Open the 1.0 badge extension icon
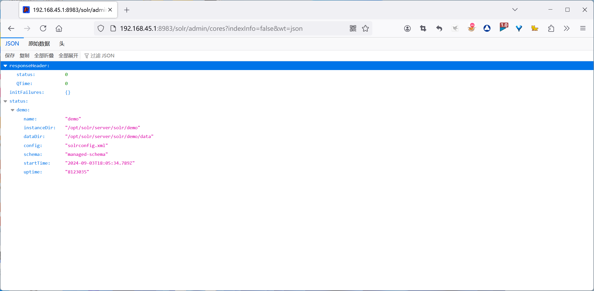This screenshot has height=291, width=594. (x=503, y=28)
